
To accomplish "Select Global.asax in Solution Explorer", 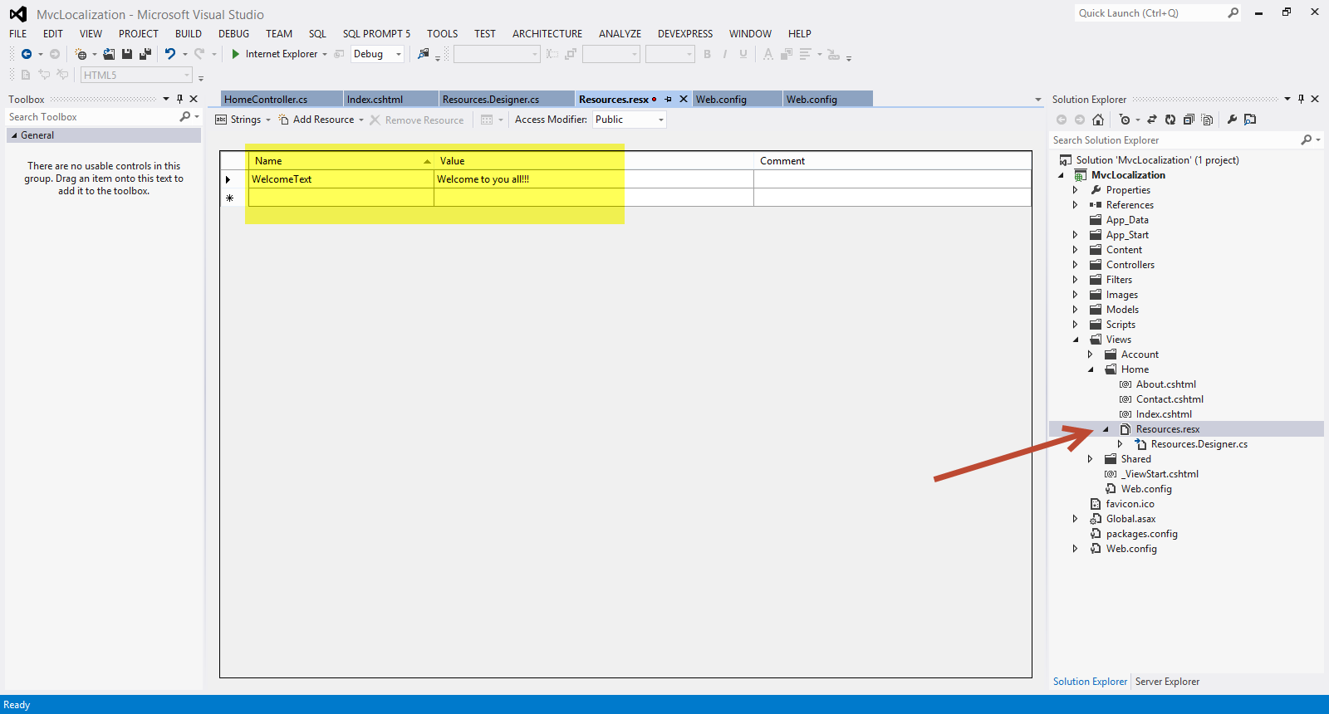I will point(1130,519).
